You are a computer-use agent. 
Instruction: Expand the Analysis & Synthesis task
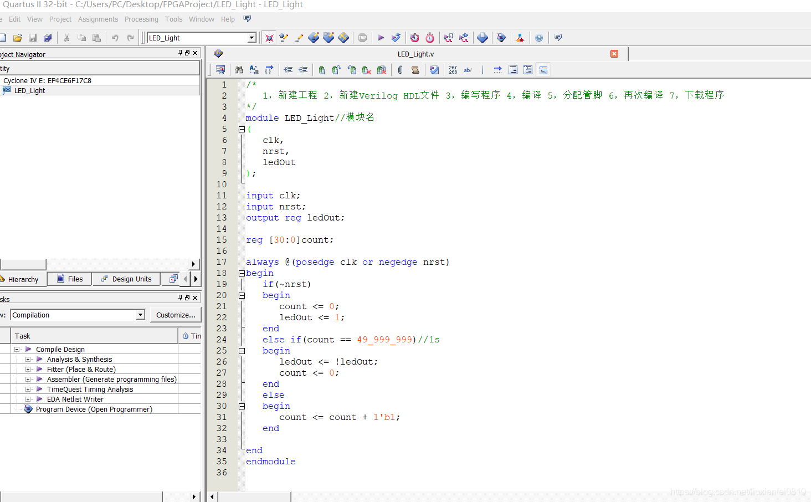pos(28,360)
